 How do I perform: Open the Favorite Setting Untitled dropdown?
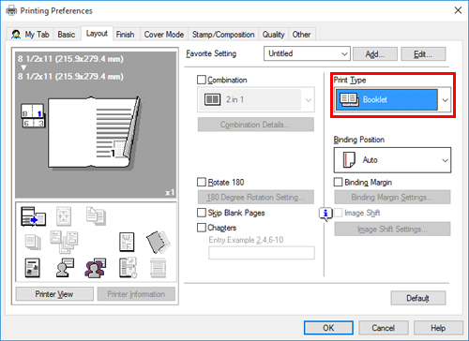click(x=307, y=53)
